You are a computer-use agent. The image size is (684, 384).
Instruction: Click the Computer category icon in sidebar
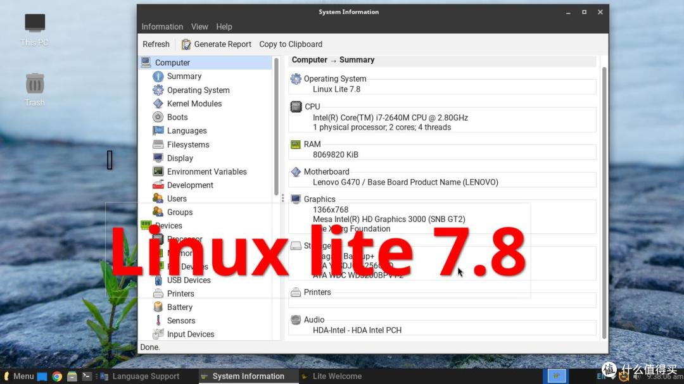coord(146,63)
